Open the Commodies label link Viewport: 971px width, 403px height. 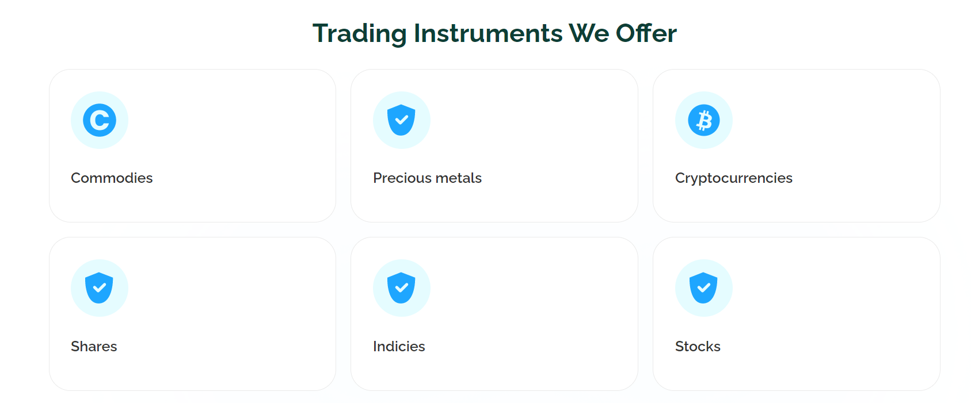pos(112,178)
